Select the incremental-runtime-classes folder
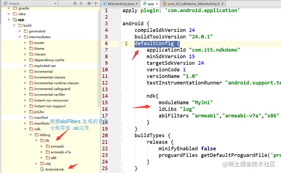 [54, 83]
